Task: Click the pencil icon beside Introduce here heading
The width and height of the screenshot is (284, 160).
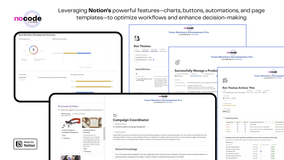Action: [x=224, y=138]
